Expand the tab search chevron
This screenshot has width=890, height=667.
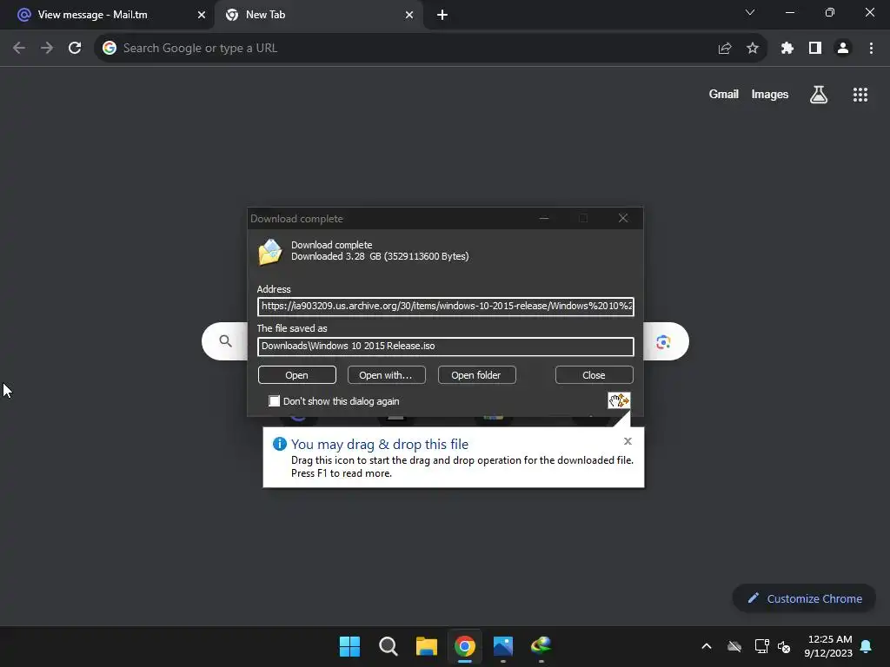[750, 12]
